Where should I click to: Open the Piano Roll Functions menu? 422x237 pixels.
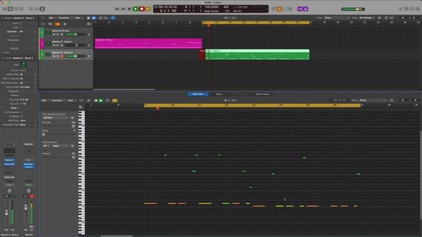[57, 101]
